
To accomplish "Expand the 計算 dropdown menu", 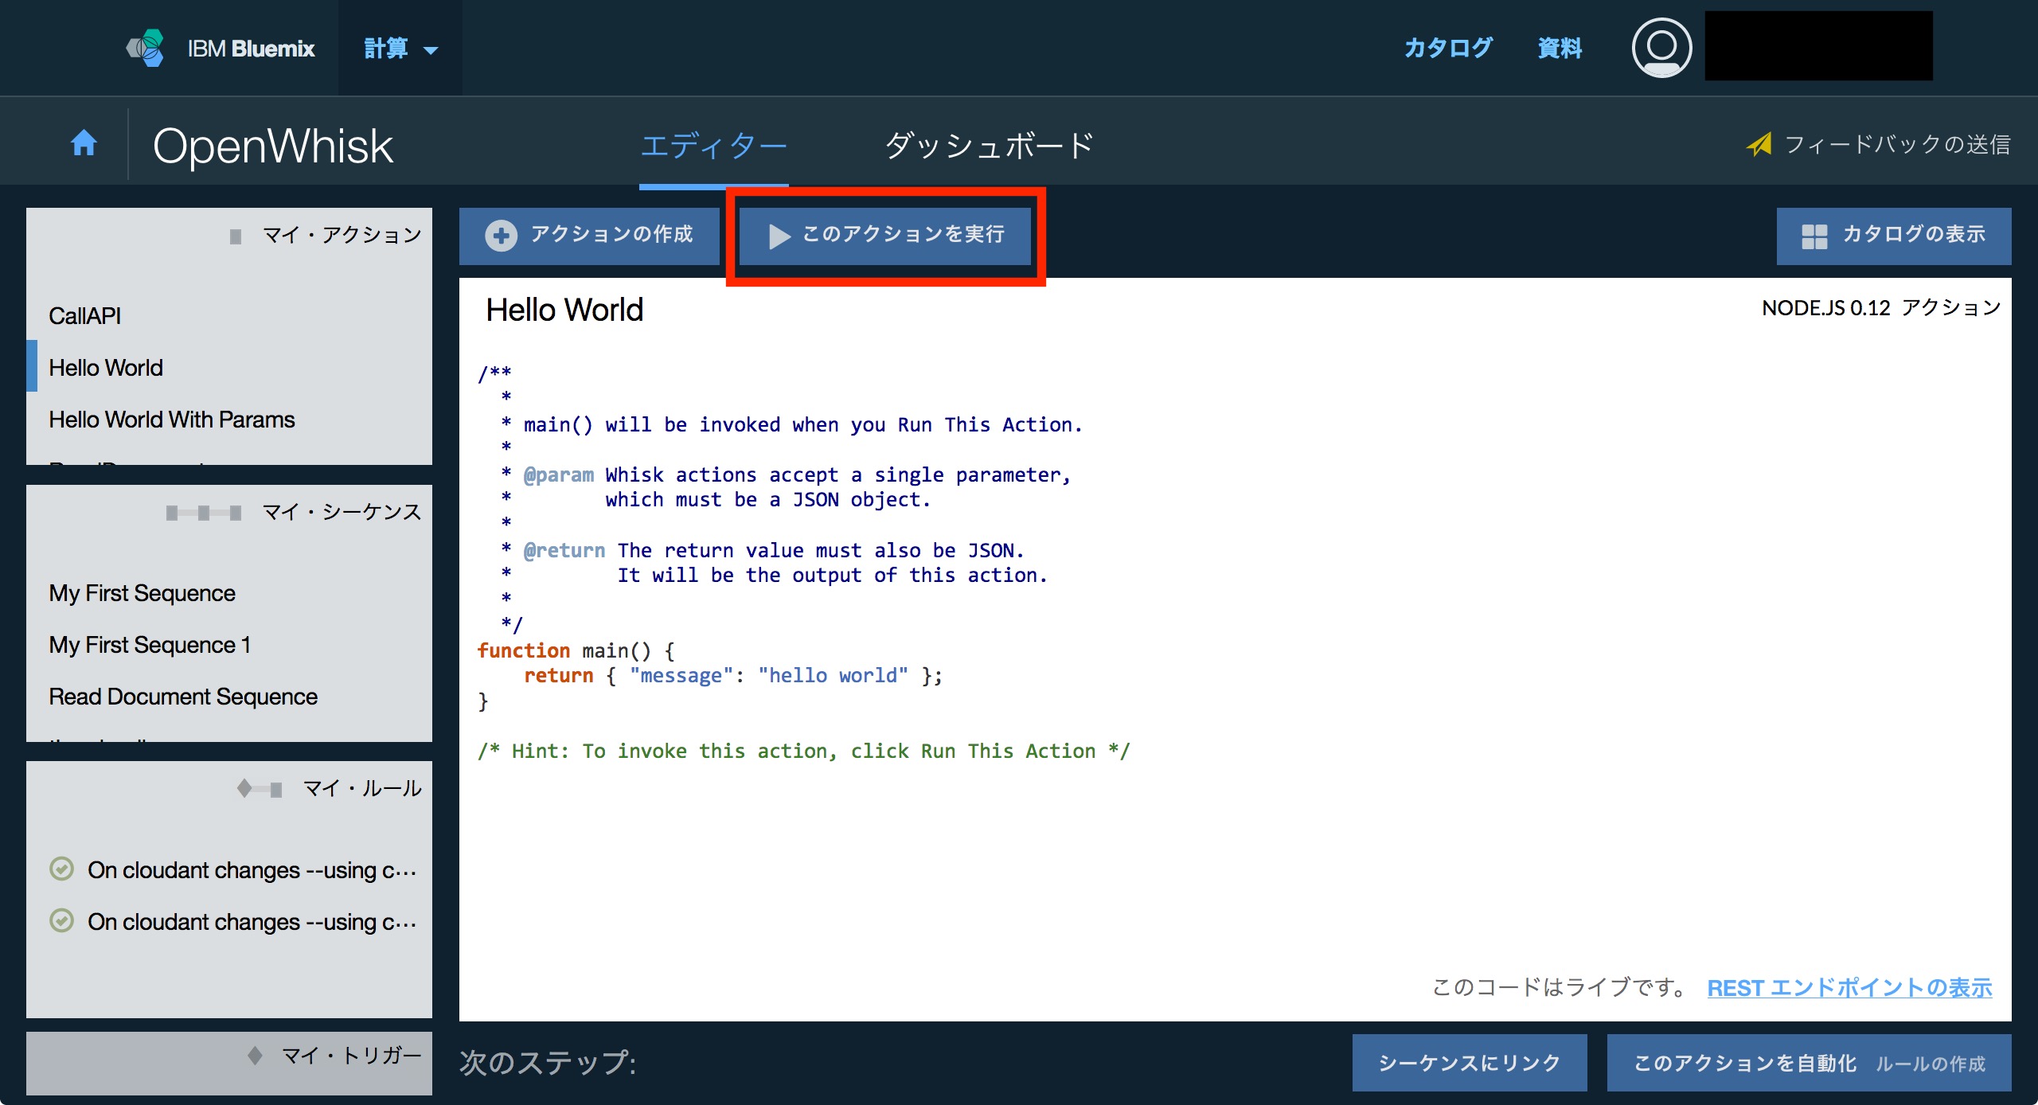I will [400, 49].
